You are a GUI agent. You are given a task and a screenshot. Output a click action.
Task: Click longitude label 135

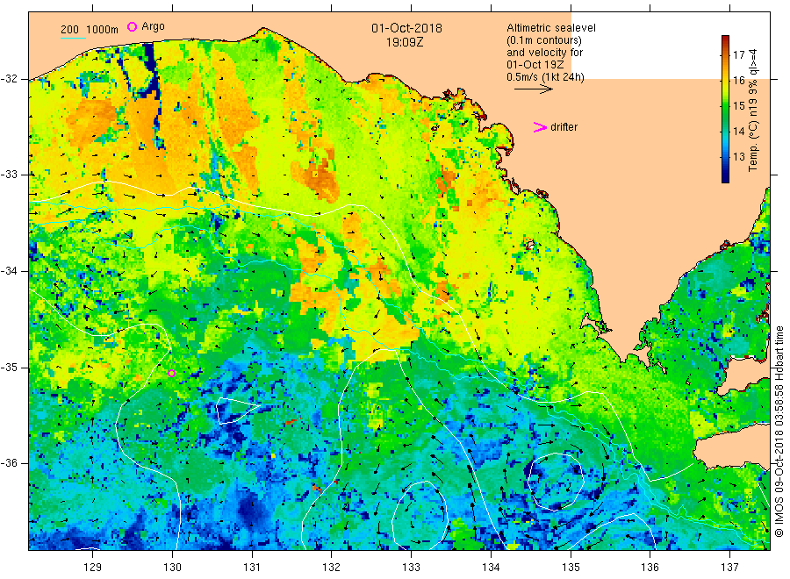tap(571, 568)
